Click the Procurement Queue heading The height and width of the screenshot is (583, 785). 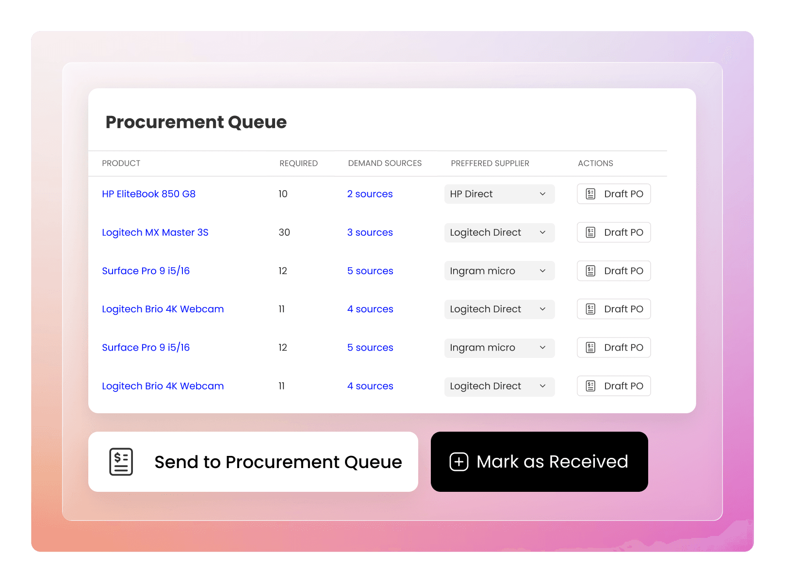click(x=196, y=122)
